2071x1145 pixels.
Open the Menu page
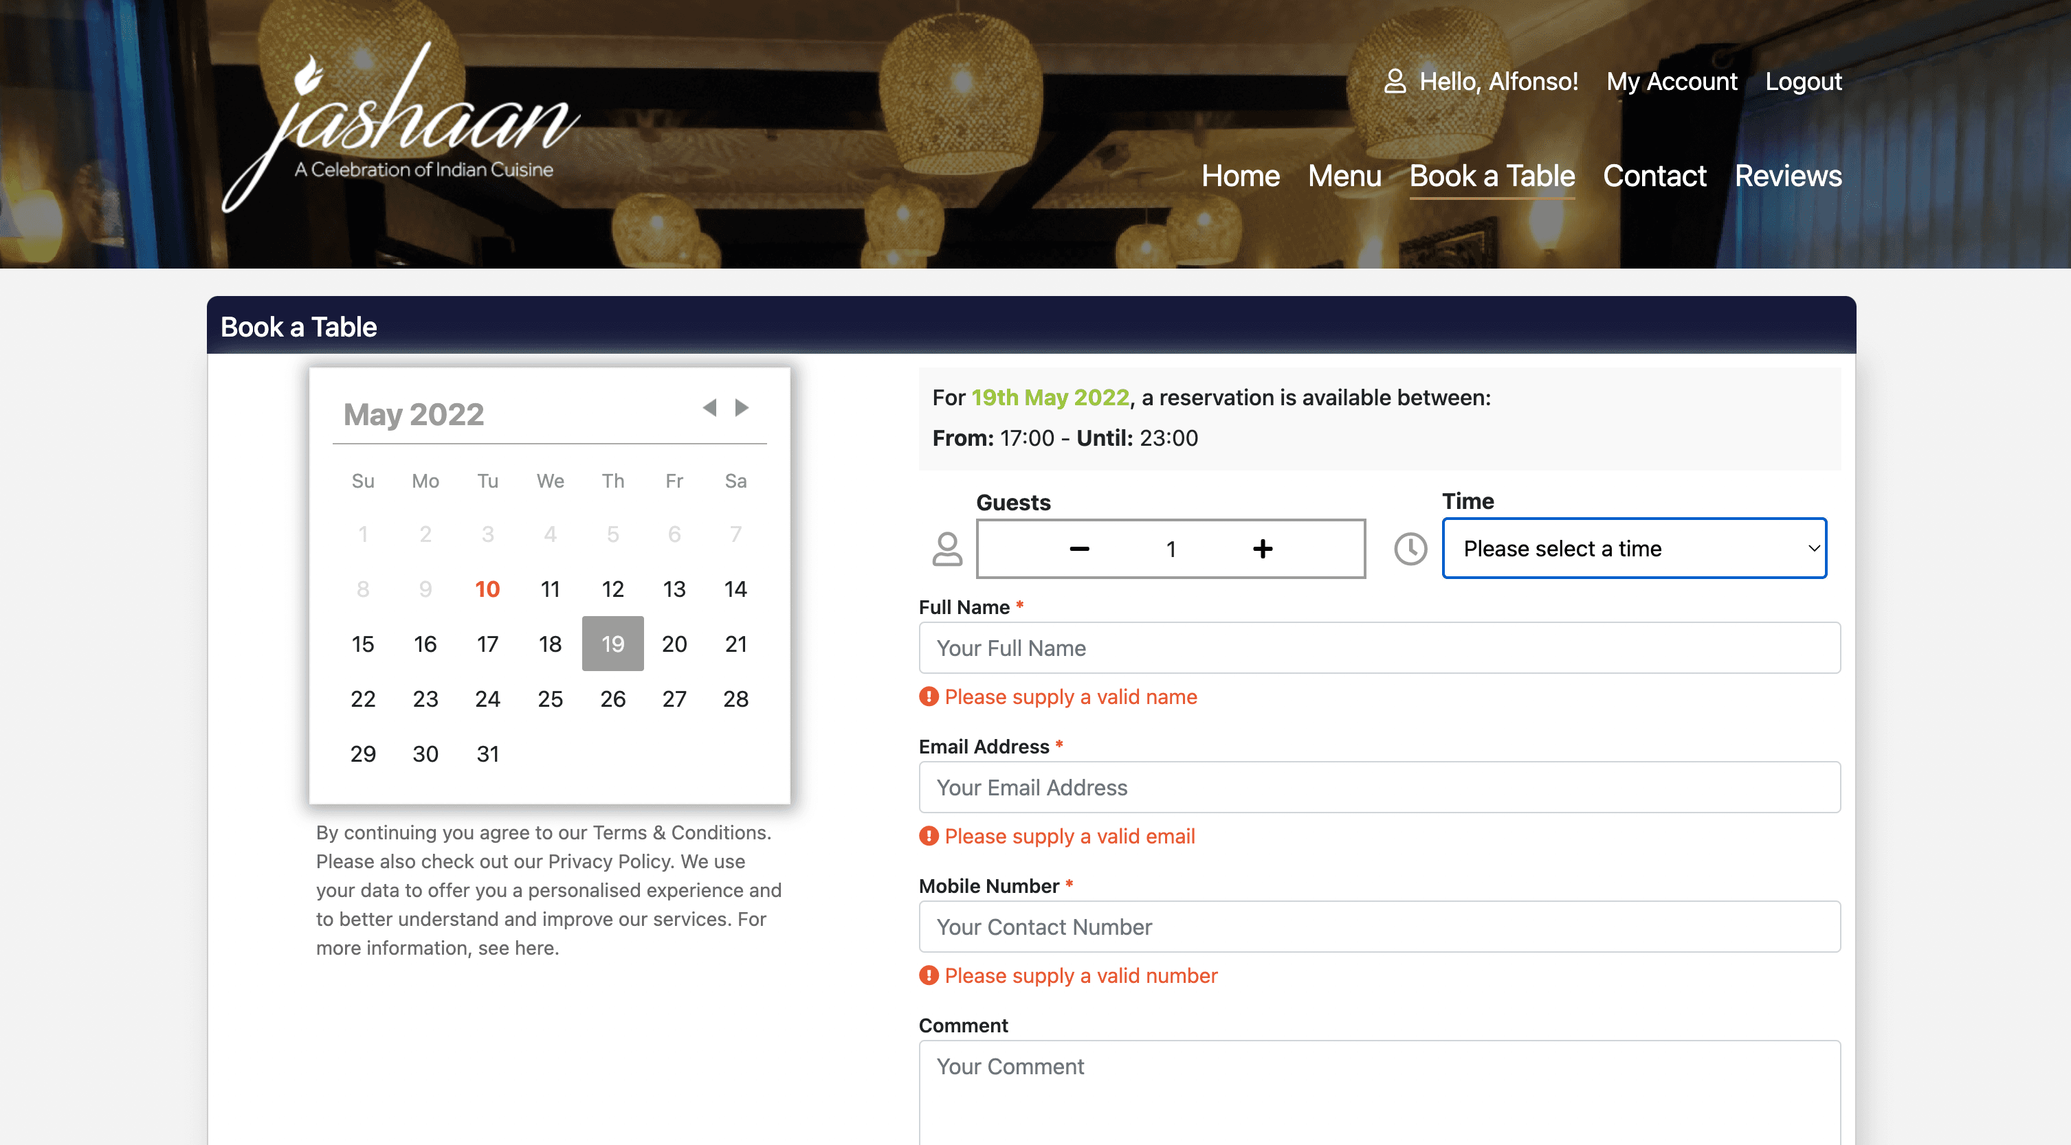[x=1344, y=176]
